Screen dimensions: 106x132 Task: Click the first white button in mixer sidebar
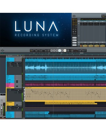pyautogui.click(x=74, y=38)
